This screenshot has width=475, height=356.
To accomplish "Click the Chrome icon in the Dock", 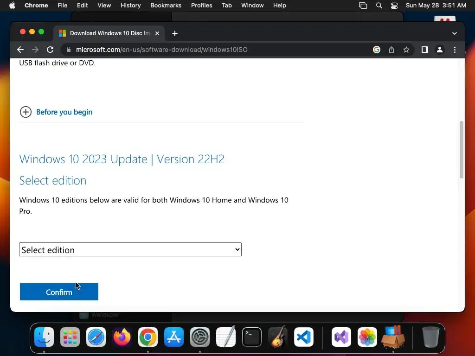I will [148, 337].
